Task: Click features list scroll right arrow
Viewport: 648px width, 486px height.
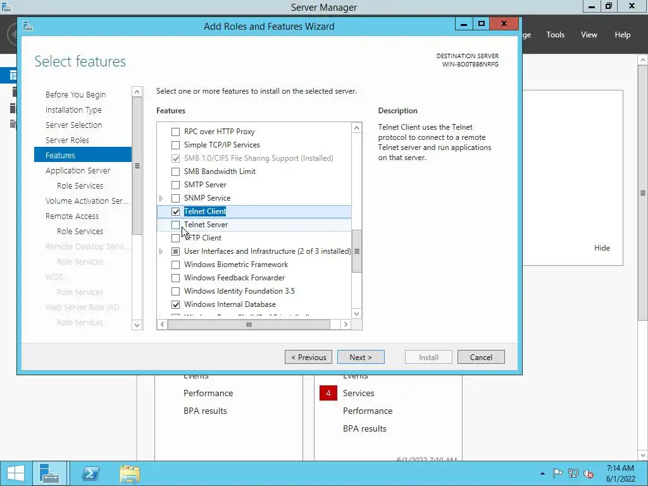Action: [x=346, y=325]
